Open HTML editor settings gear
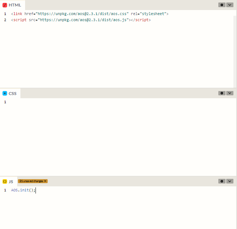The height and width of the screenshot is (229, 237). click(x=222, y=5)
